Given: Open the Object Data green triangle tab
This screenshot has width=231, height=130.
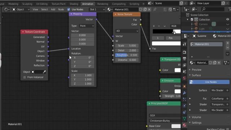Looking at the screenshot, I should [184, 119].
